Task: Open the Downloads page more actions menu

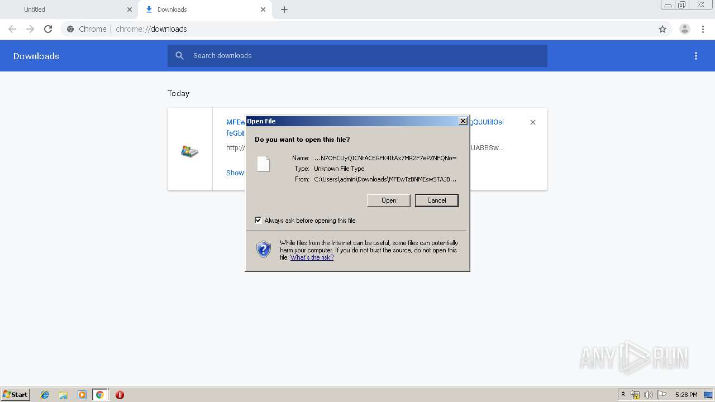Action: point(696,56)
